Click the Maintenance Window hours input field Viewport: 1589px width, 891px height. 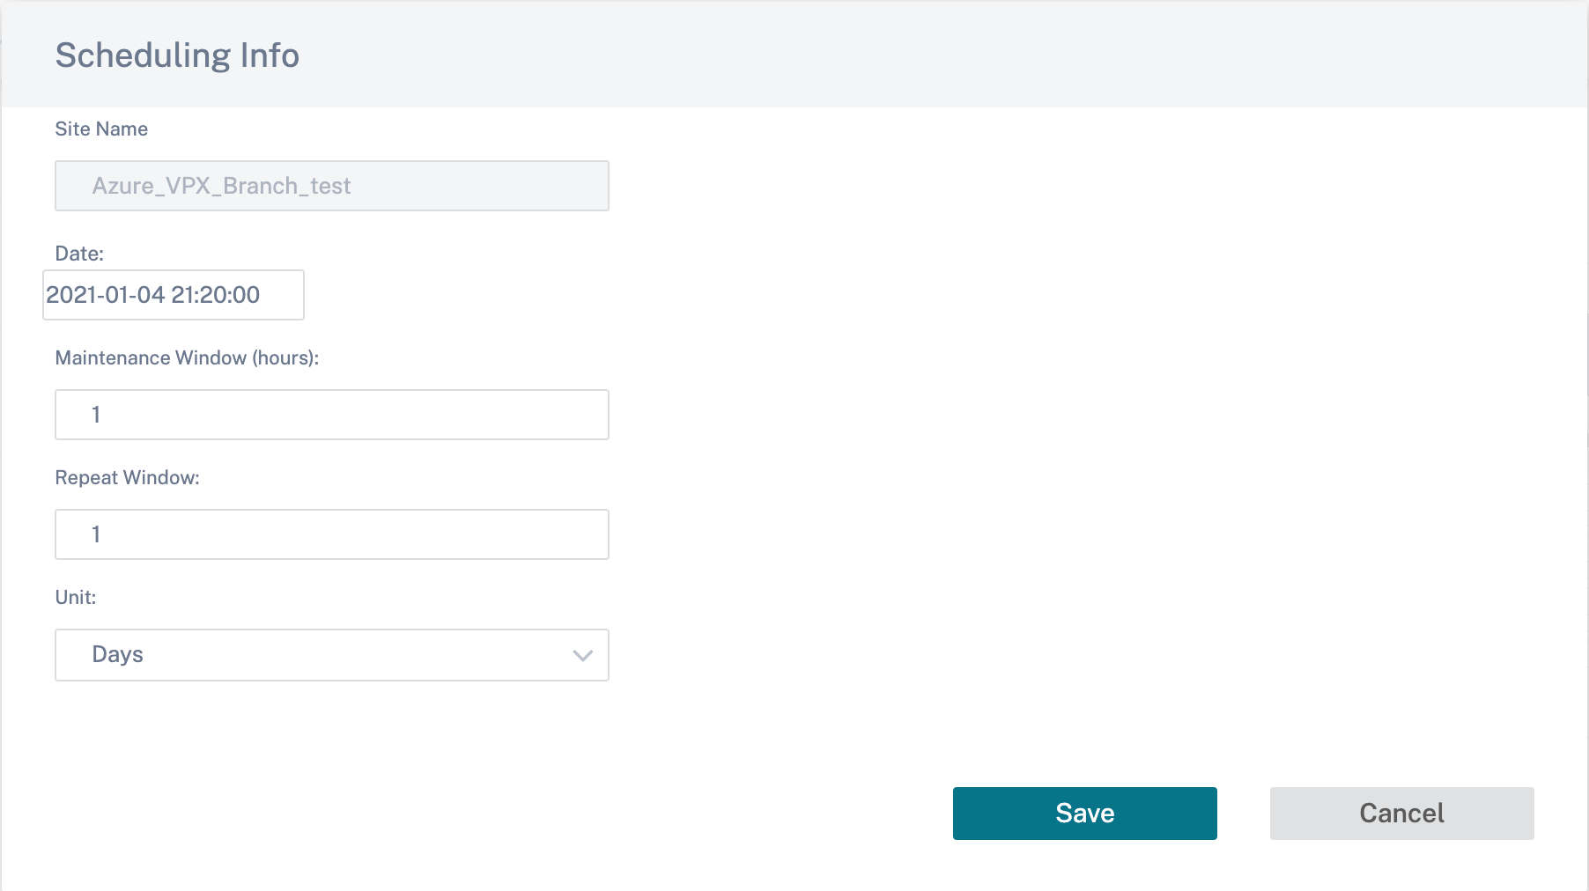coord(332,415)
